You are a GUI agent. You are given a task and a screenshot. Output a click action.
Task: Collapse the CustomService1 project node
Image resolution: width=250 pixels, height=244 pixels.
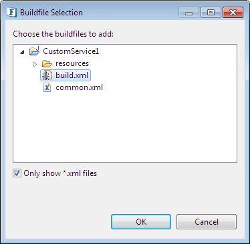click(x=22, y=52)
